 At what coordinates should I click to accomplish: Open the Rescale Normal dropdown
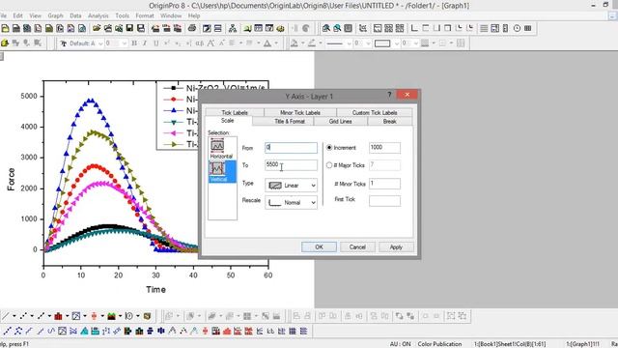291,202
